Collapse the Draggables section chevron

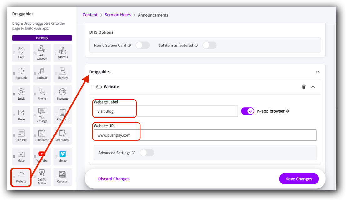[x=318, y=71]
